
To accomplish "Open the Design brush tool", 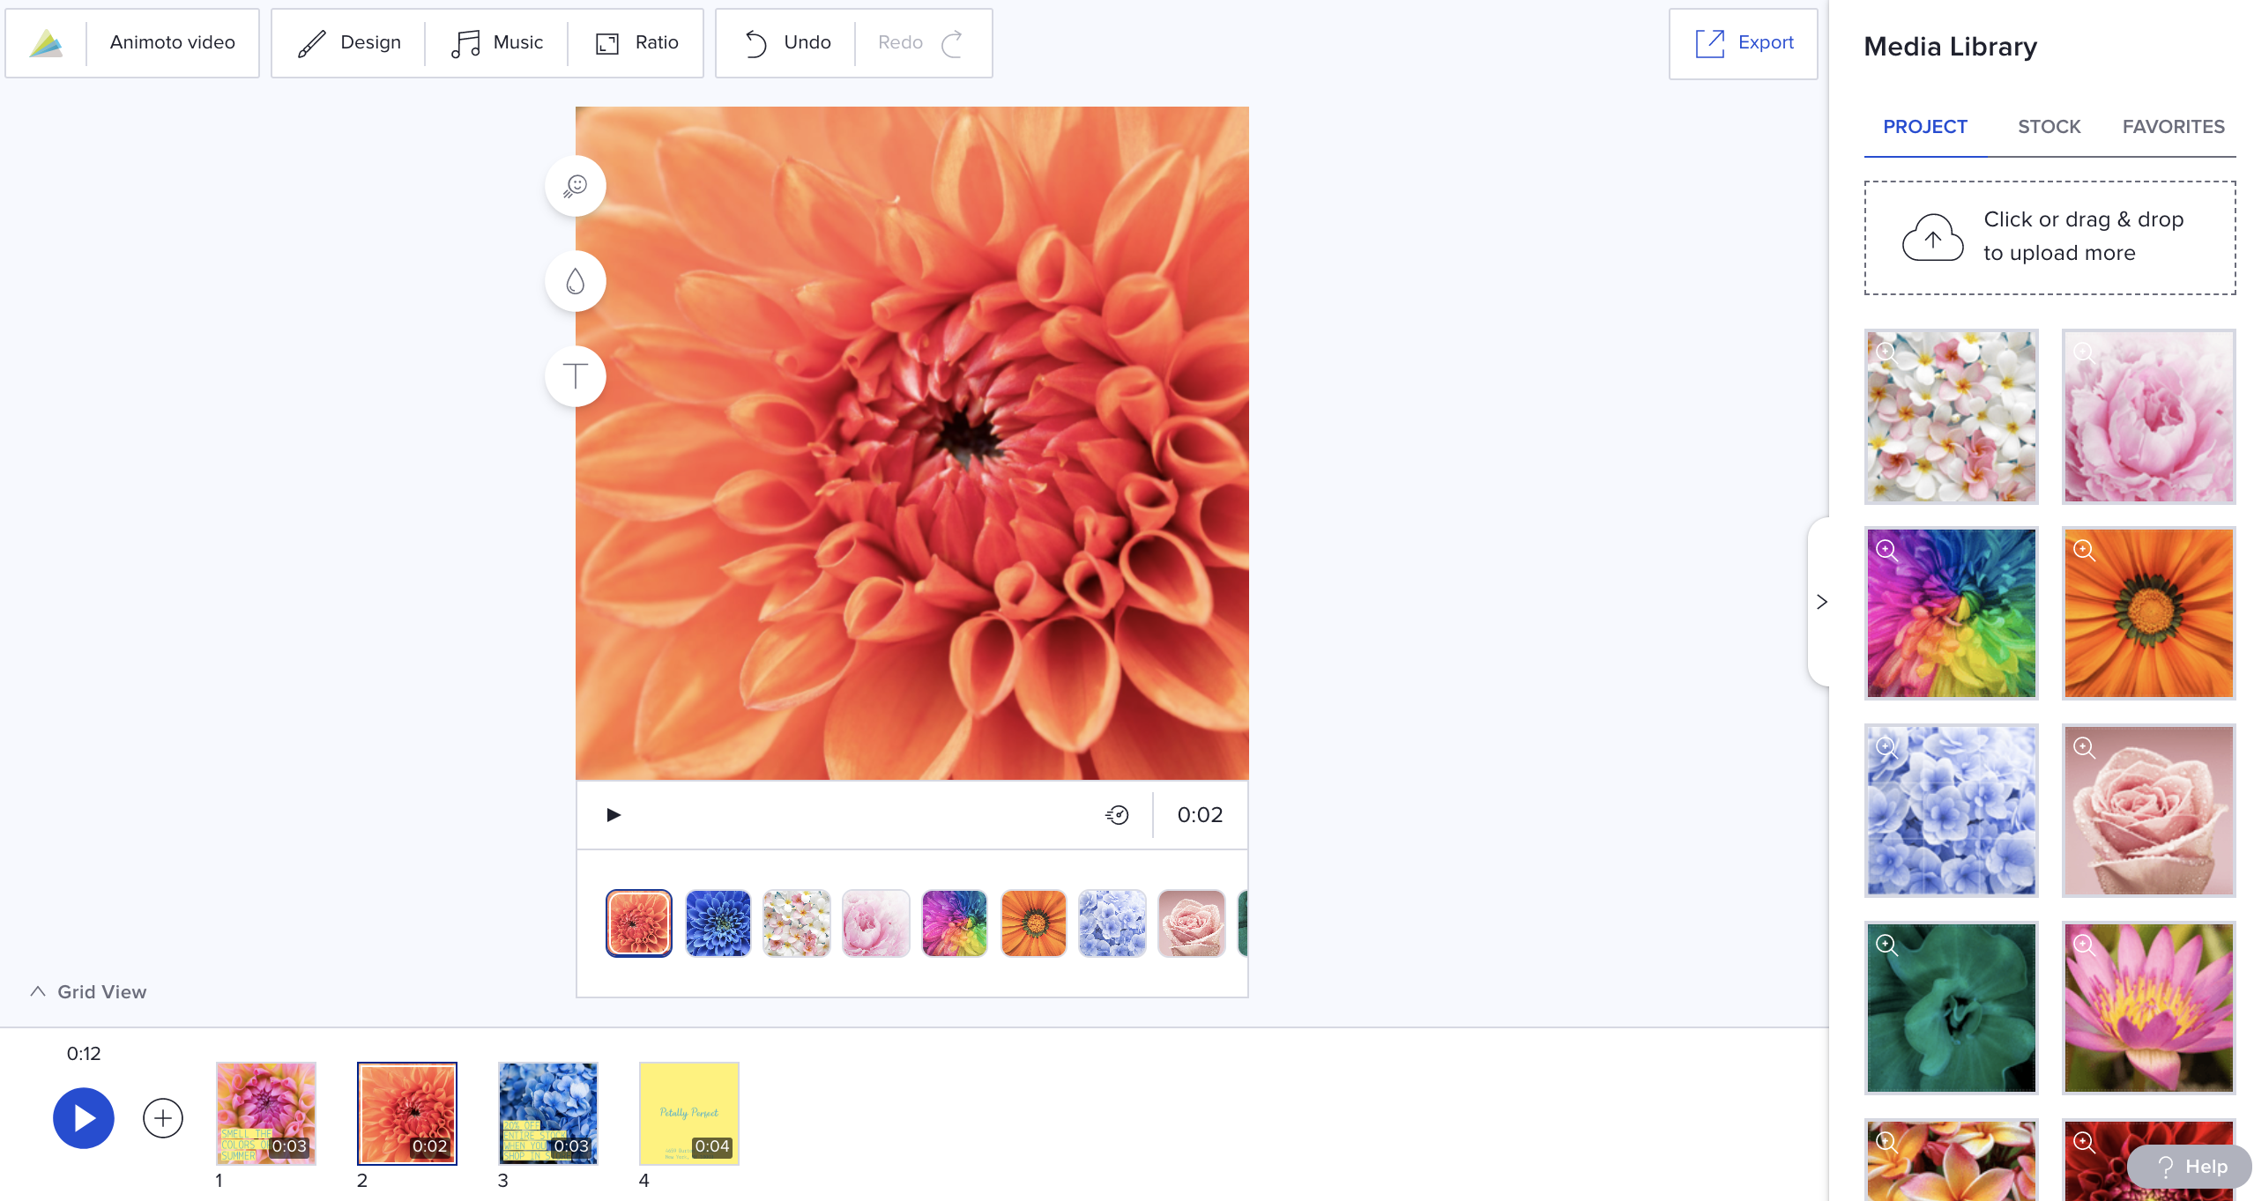I will [x=349, y=43].
